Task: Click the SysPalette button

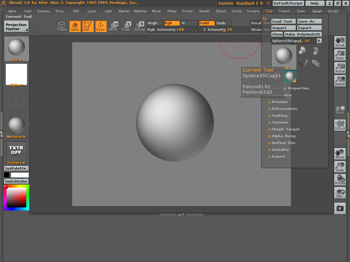Action: coord(16,169)
